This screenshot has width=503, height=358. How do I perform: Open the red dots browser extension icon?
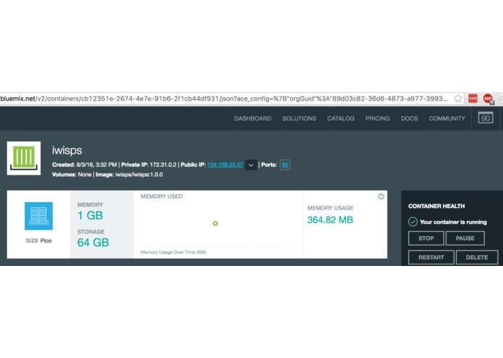click(473, 99)
